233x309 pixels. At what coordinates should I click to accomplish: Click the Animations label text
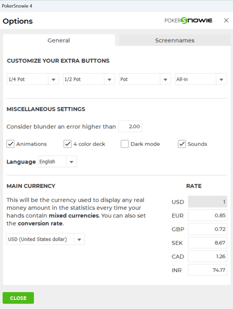(32, 144)
